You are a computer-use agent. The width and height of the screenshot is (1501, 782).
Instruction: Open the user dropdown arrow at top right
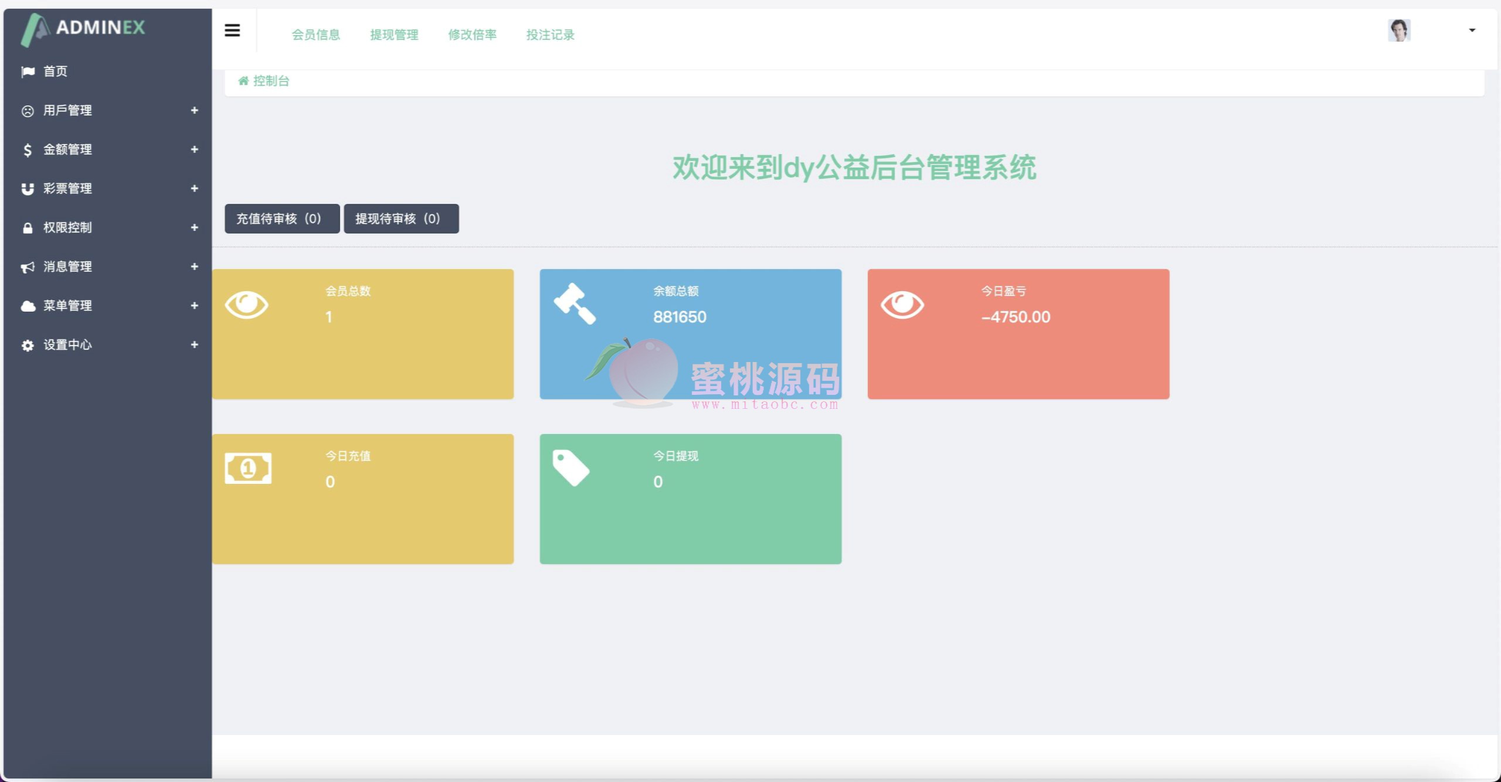tap(1472, 30)
